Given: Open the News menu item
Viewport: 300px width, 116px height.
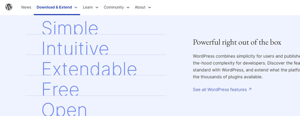Looking at the screenshot, I should point(26,7).
